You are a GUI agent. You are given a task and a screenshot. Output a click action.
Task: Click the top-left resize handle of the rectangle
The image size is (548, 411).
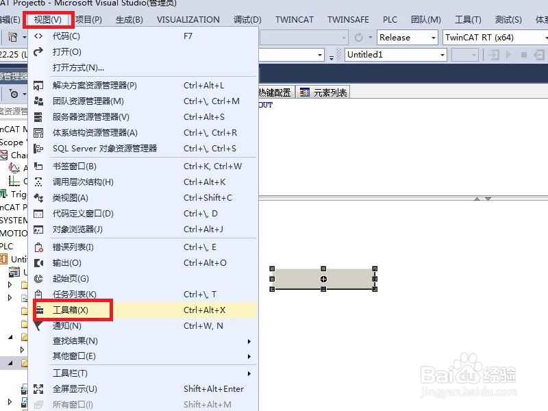(x=272, y=269)
